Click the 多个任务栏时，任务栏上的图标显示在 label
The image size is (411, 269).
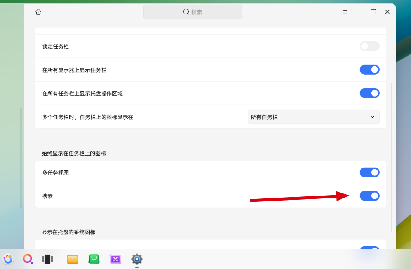87,117
